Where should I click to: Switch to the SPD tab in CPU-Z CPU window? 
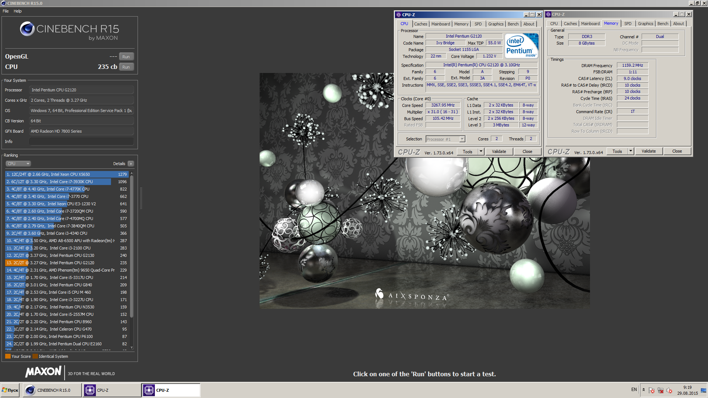478,24
